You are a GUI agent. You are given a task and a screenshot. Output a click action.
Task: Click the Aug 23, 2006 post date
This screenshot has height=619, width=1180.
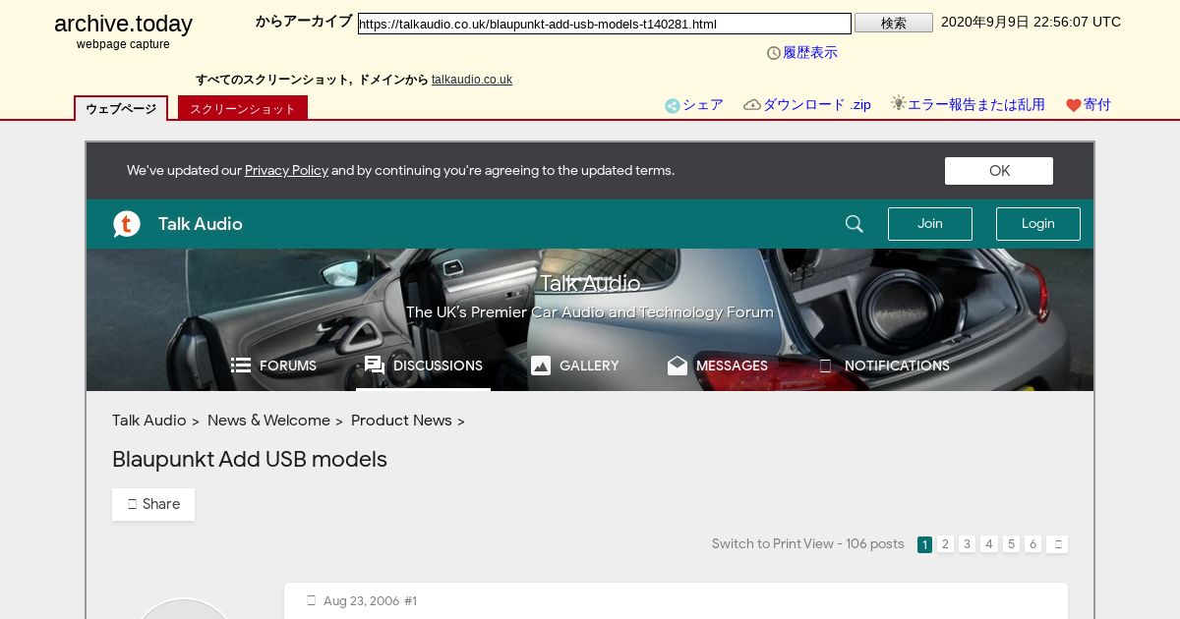tap(361, 601)
